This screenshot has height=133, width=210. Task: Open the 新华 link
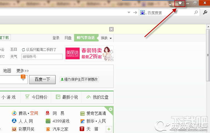coord(90,121)
